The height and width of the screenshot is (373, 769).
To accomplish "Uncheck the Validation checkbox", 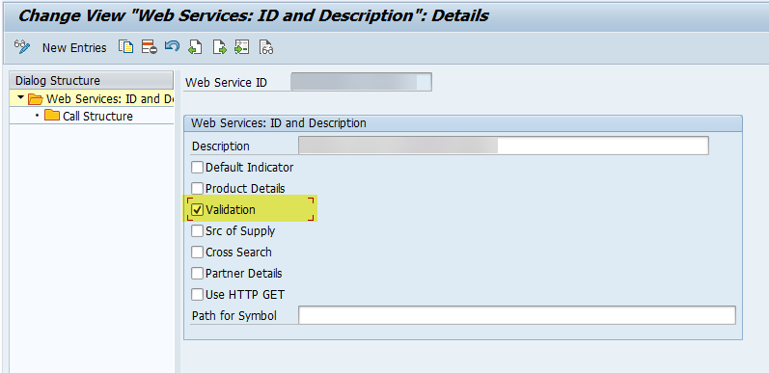I will (197, 210).
